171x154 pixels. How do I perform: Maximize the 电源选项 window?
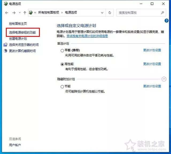(x=152, y=4)
